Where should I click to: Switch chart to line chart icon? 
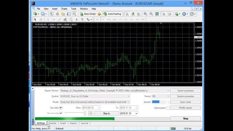(x=139, y=14)
